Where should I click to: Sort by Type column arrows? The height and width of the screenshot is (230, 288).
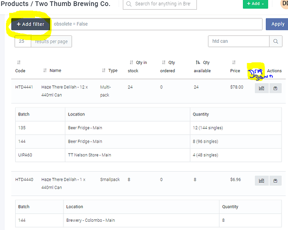[x=104, y=70]
